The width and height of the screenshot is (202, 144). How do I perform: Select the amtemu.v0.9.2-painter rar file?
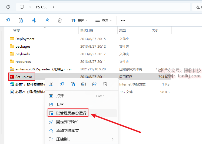[44, 69]
